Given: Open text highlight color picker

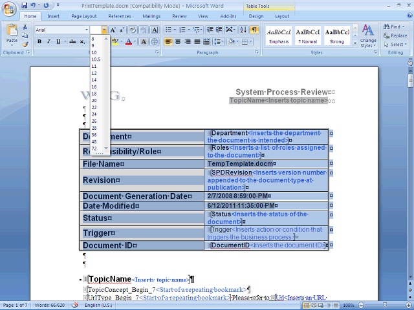Looking at the screenshot, I should tap(115, 41).
